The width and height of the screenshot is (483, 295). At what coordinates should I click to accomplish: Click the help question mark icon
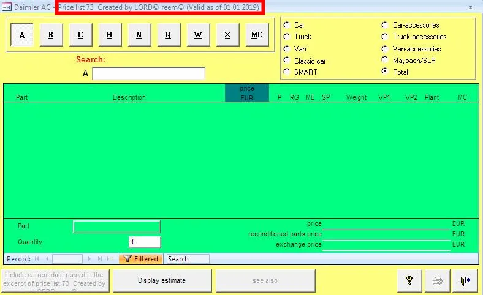click(409, 280)
